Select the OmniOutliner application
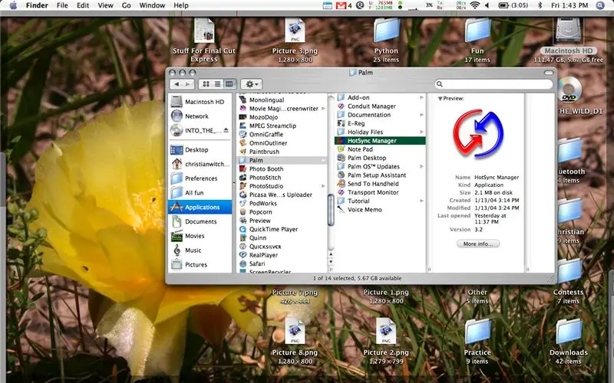The height and width of the screenshot is (383, 614). coord(268,143)
